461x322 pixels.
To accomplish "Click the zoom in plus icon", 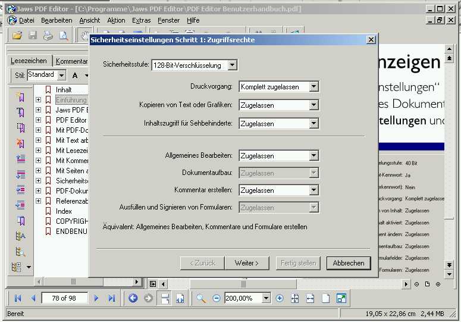I will pos(280,298).
